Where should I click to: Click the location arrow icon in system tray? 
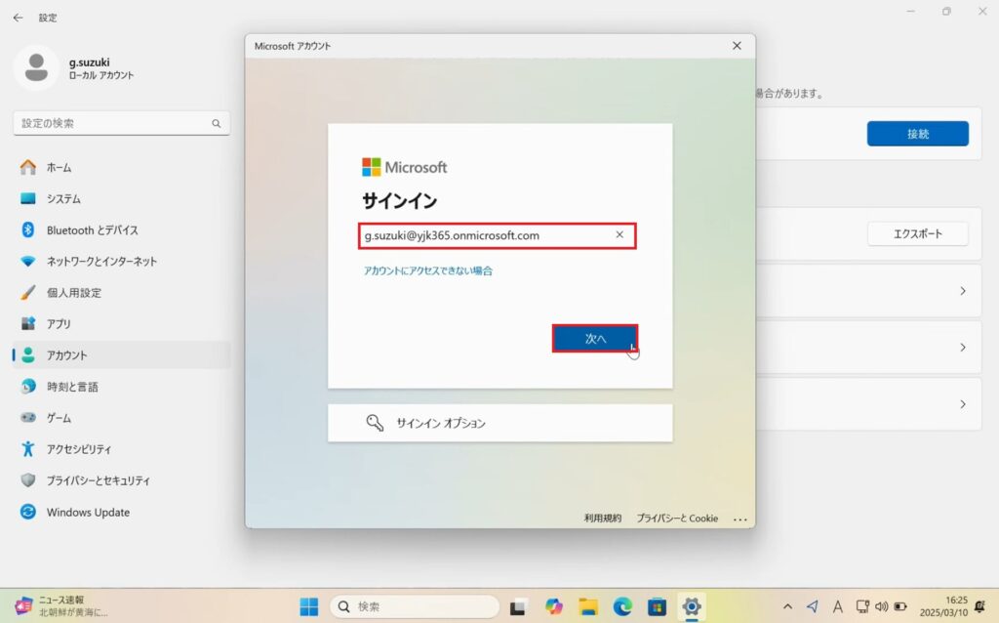pos(813,606)
